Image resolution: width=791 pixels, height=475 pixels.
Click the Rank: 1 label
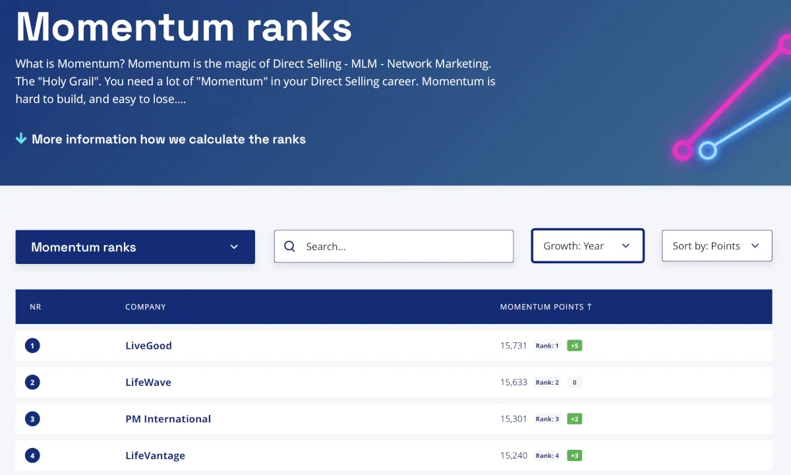pos(547,346)
